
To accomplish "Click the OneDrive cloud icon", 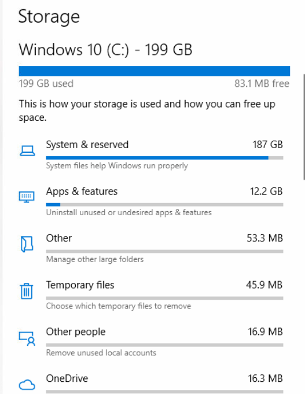I will coord(27,384).
